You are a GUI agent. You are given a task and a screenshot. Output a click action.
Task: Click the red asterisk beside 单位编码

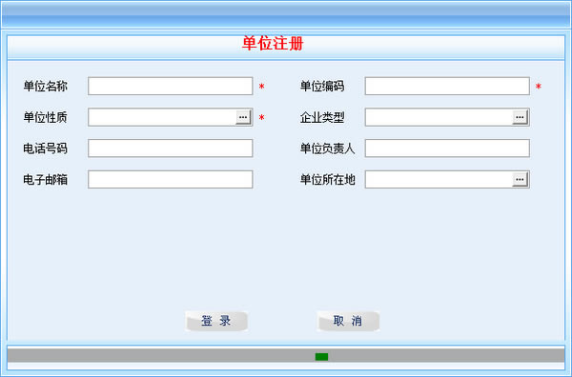539,87
